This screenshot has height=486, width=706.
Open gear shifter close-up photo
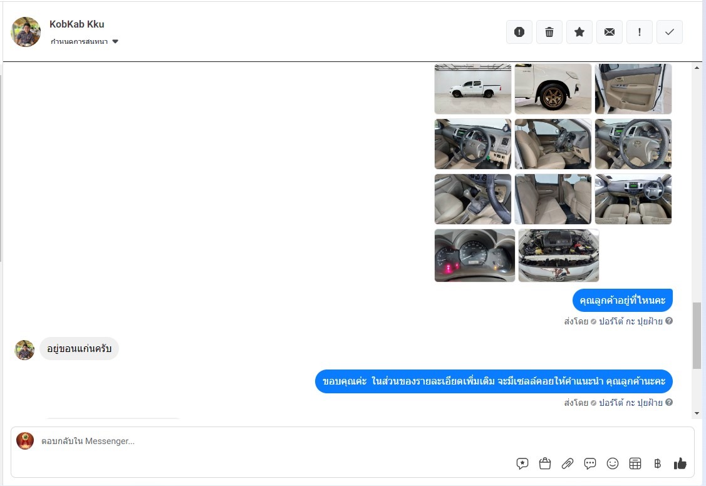[x=473, y=199]
